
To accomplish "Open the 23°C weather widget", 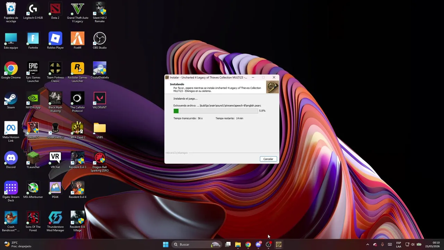I will click(x=18, y=244).
